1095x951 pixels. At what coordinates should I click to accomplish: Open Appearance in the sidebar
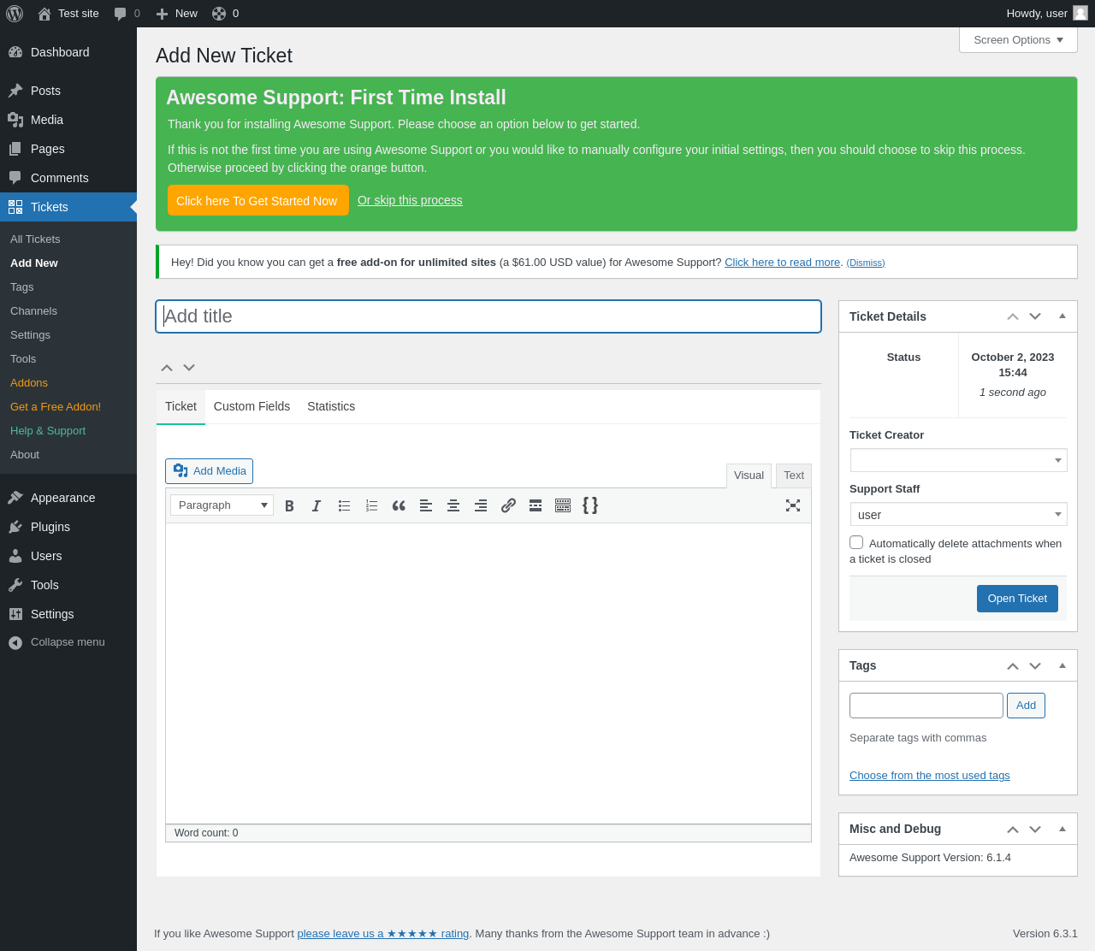tap(68, 498)
